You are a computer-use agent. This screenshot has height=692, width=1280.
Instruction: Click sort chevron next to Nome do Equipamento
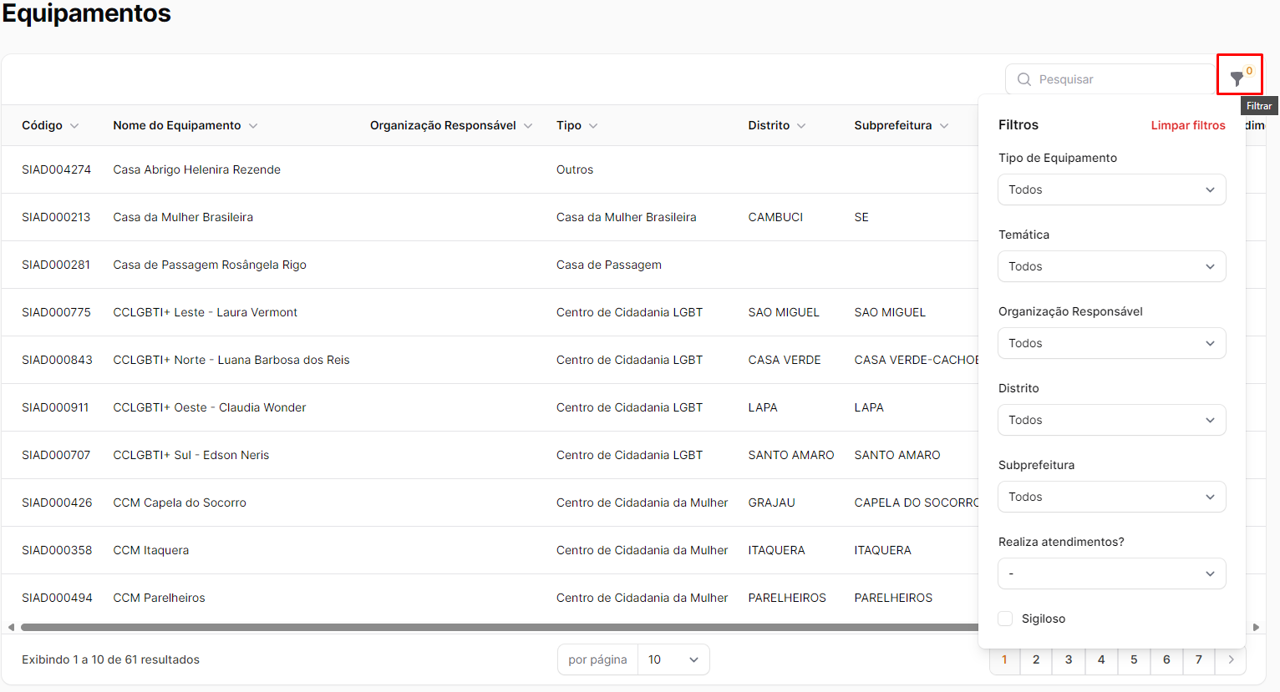(x=253, y=126)
